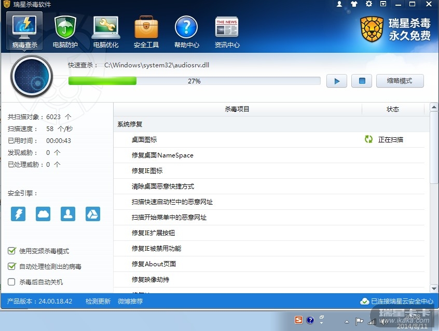439x331 pixels.
Task: Open the 资讯中心 news center
Action: pos(227,31)
